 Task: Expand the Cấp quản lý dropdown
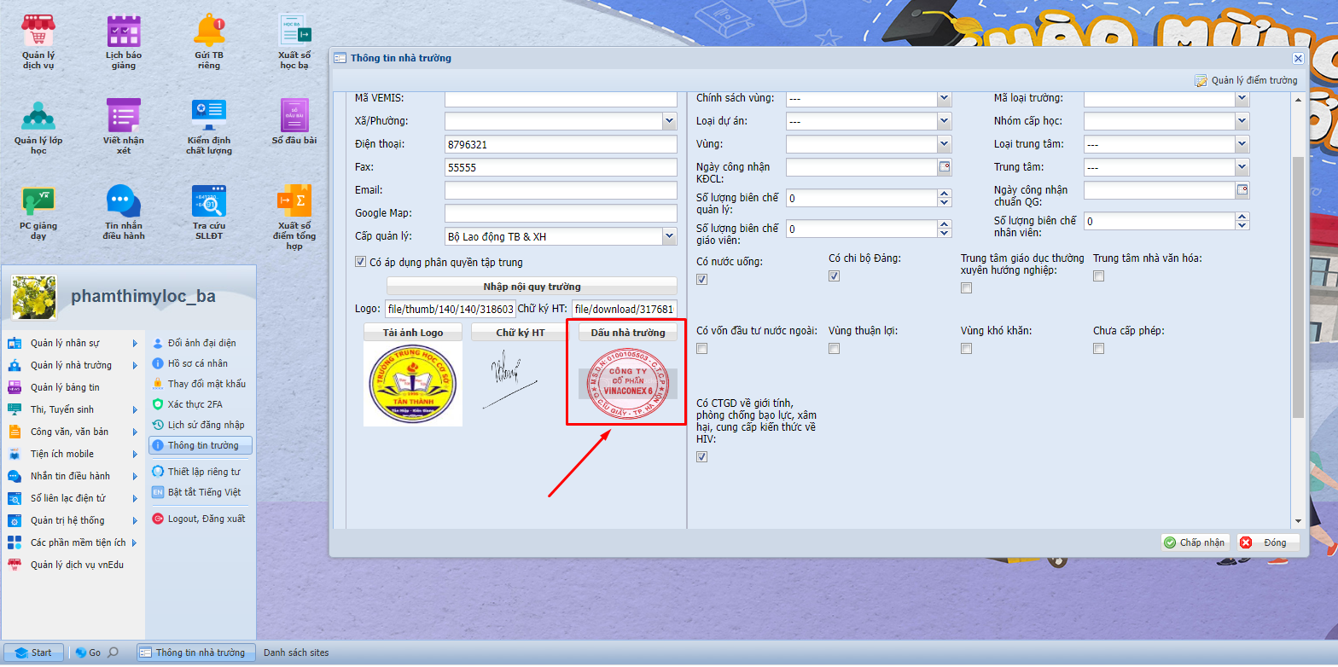[x=669, y=236]
